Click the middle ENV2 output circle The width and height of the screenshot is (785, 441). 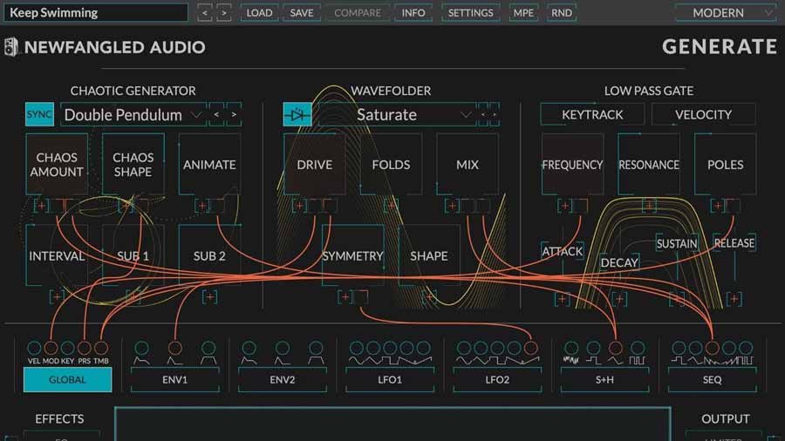pyautogui.click(x=283, y=348)
